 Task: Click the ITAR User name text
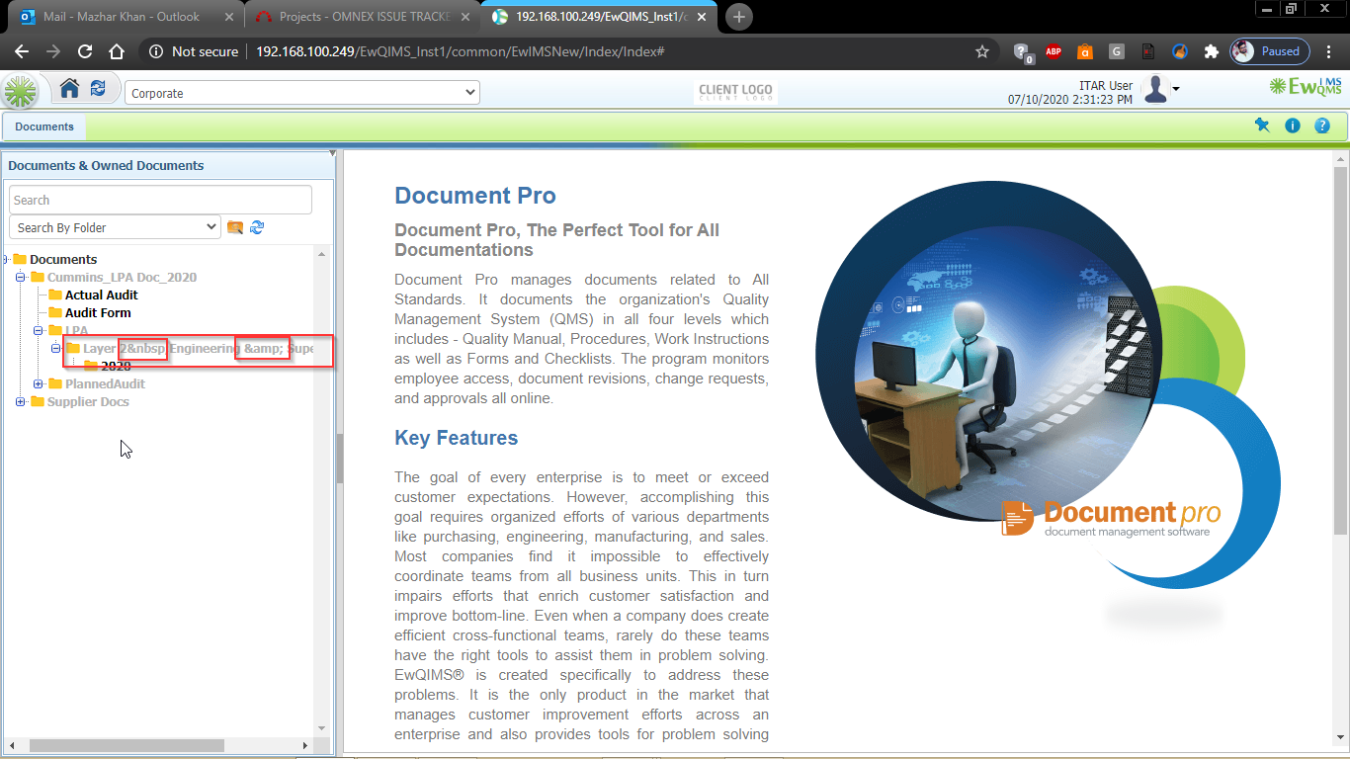coord(1106,86)
